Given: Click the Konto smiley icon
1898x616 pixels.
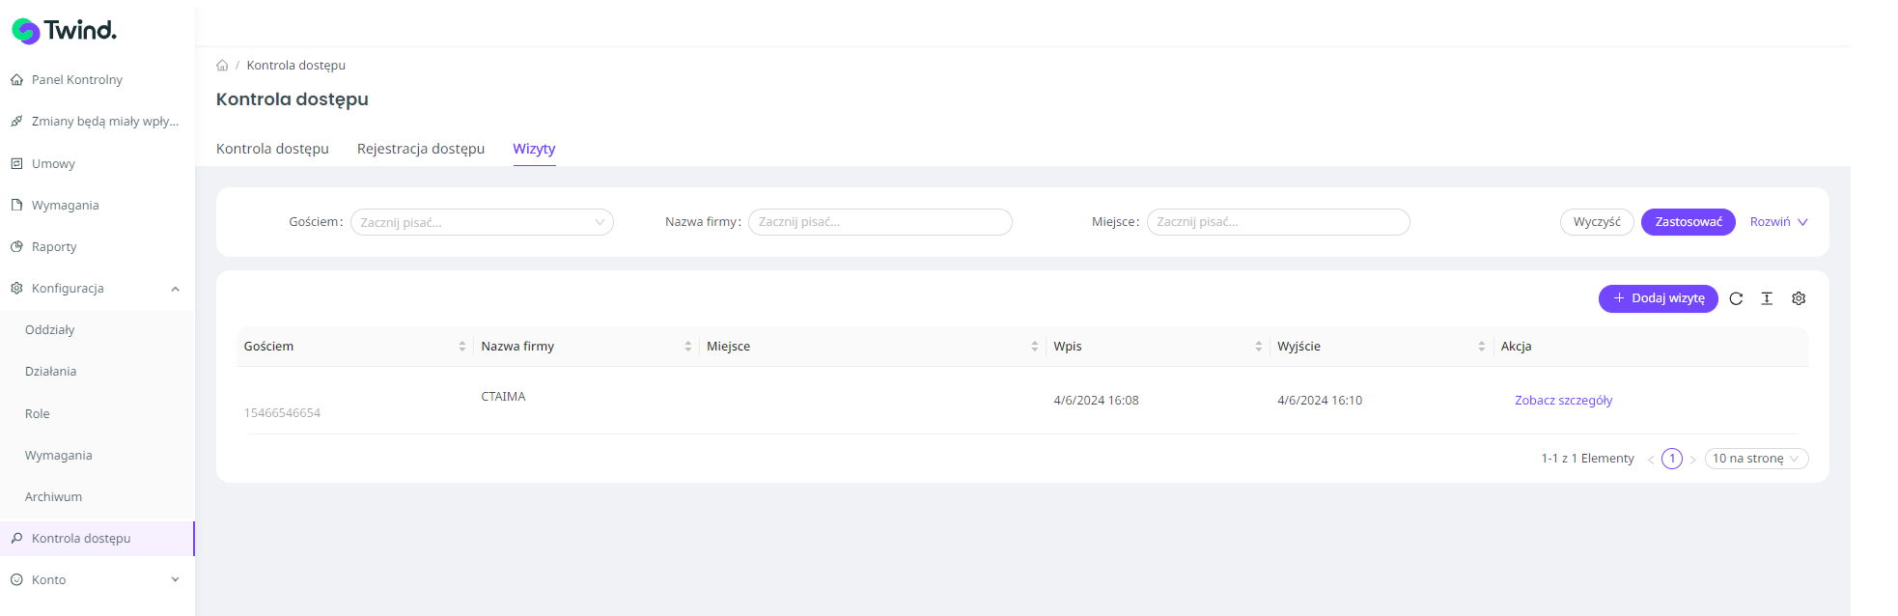Looking at the screenshot, I should click(x=16, y=580).
